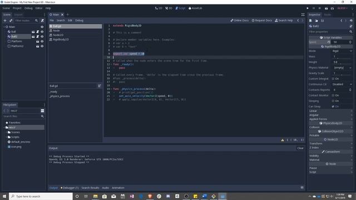
Task: Click the group icon on the Platform node
Action: (x=37, y=42)
